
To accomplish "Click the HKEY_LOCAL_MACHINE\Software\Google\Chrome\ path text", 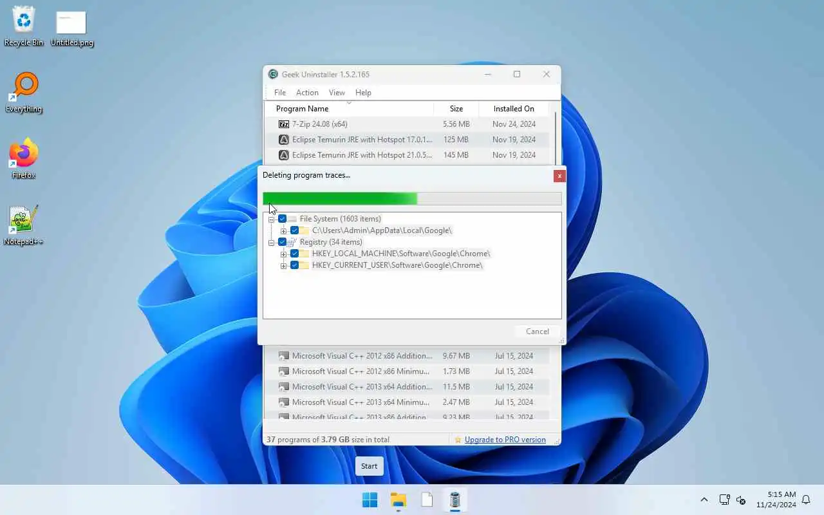I will point(401,254).
